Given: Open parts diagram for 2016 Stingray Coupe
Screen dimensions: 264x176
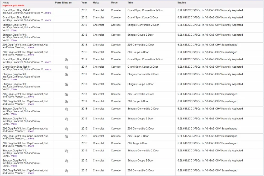Looking at the screenshot, I should (x=67, y=119).
